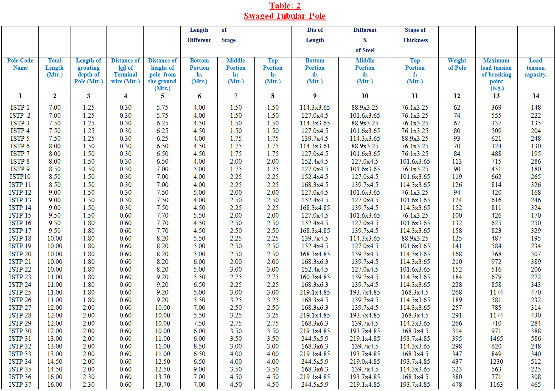
Task: Click breaking load 1230 in ISTP 34 row
Action: [x=496, y=362]
